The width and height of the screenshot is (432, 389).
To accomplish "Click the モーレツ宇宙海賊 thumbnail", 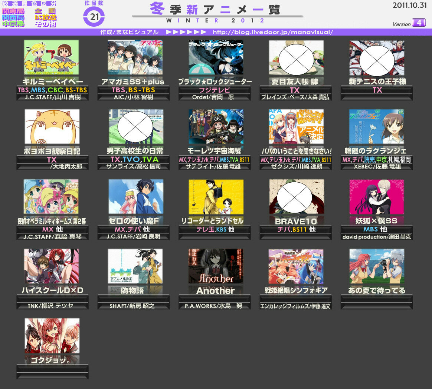I will [x=216, y=126].
